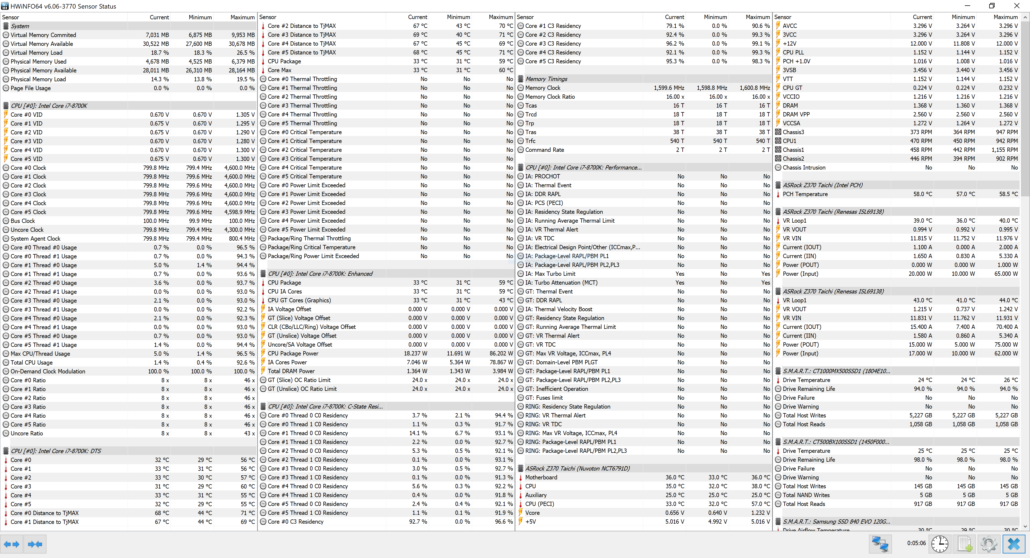1030x558 pixels.
Task: Click the clock reset timer icon
Action: (940, 544)
